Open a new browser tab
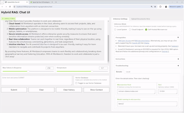The height and width of the screenshot is (113, 184). (56, 2)
